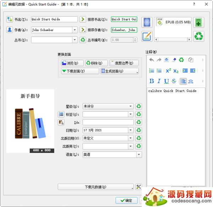Clear comments with green recycle toolbar icon
The width and height of the screenshot is (213, 207).
click(181, 60)
